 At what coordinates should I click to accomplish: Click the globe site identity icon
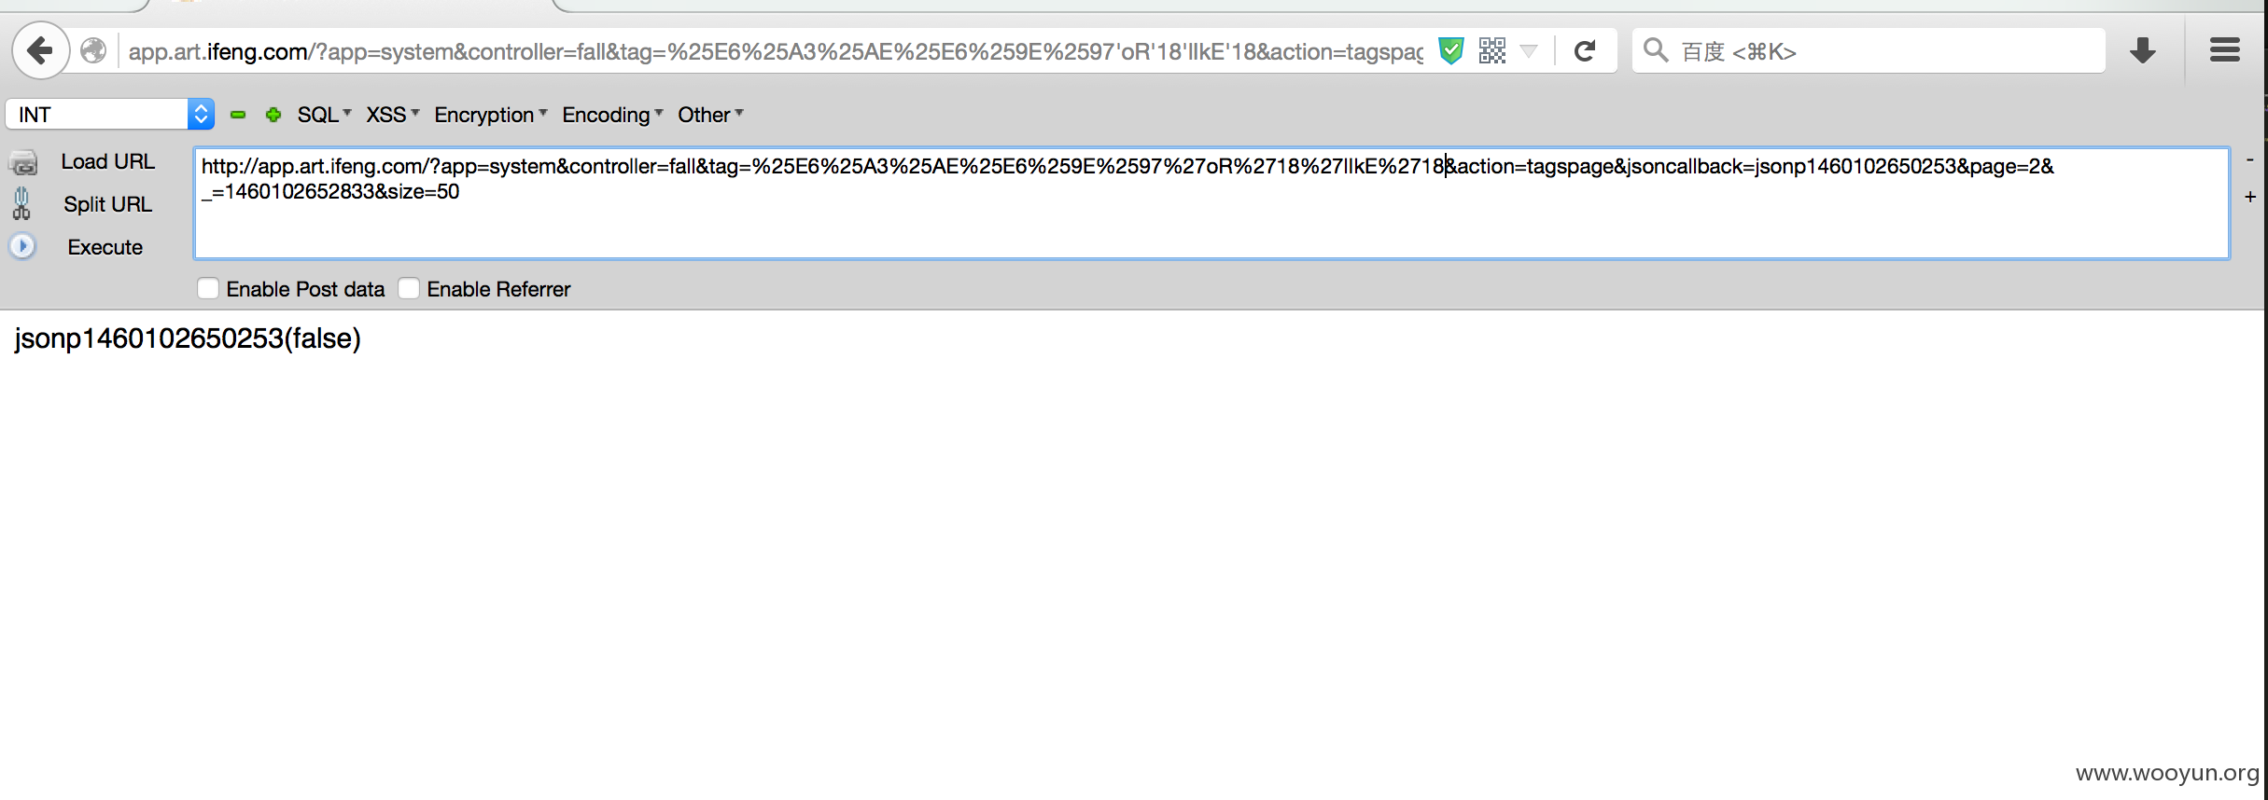point(93,50)
